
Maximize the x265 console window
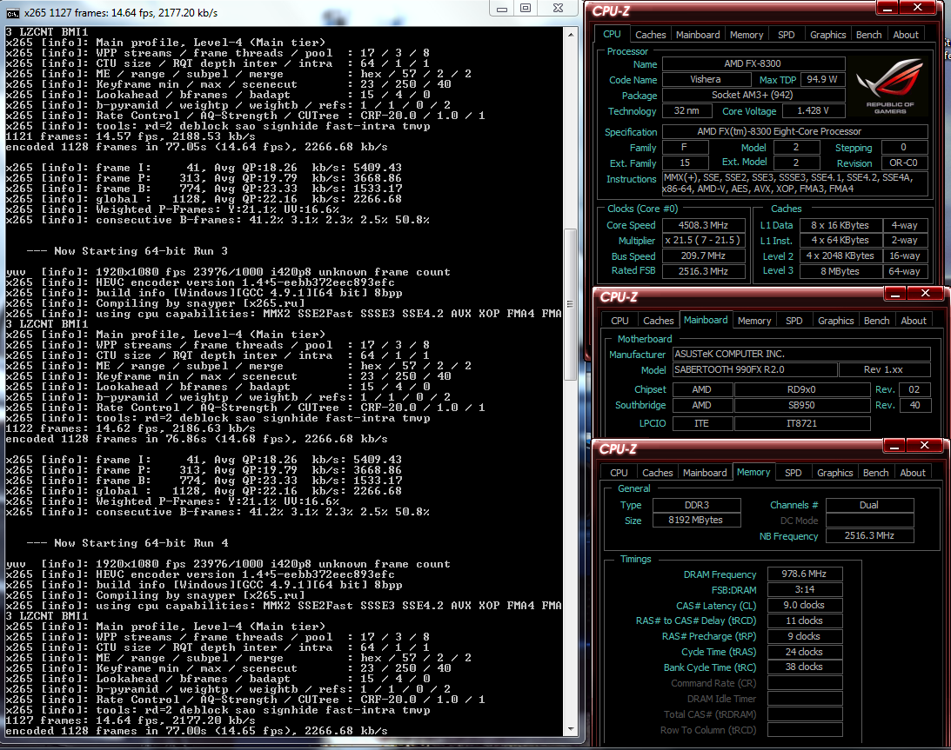tap(526, 9)
